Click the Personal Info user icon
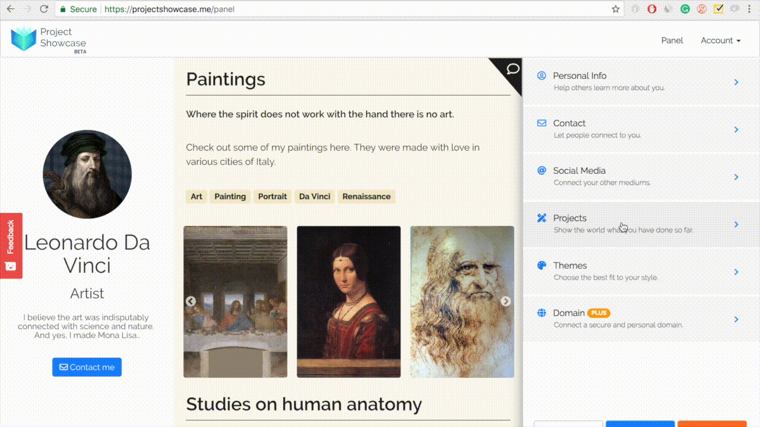This screenshot has height=427, width=760. tap(541, 75)
